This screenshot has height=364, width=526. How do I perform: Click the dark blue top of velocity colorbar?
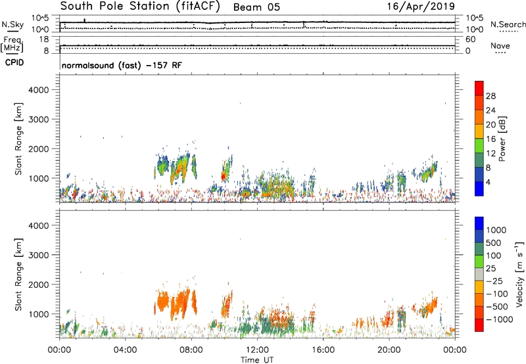pos(479,223)
